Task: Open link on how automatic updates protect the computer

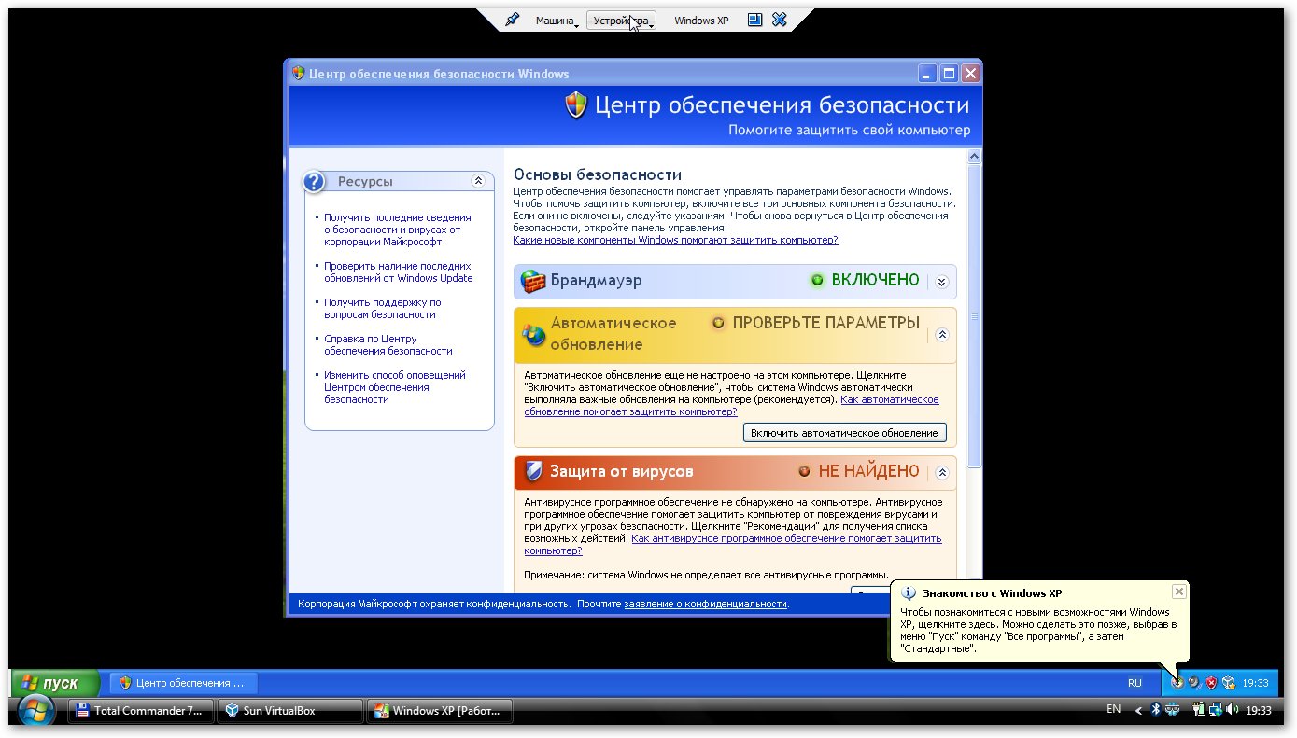Action: click(x=731, y=406)
